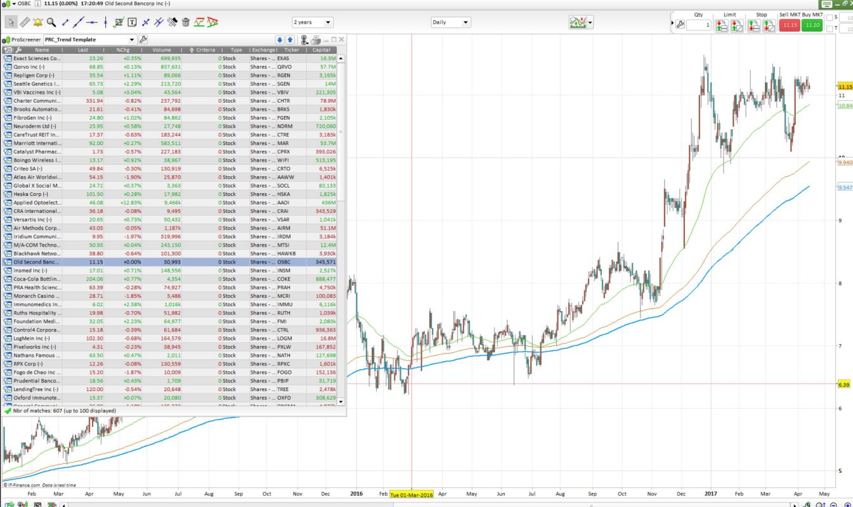
Task: Open the PRC_Trend Template screener dropdown
Action: pos(89,39)
